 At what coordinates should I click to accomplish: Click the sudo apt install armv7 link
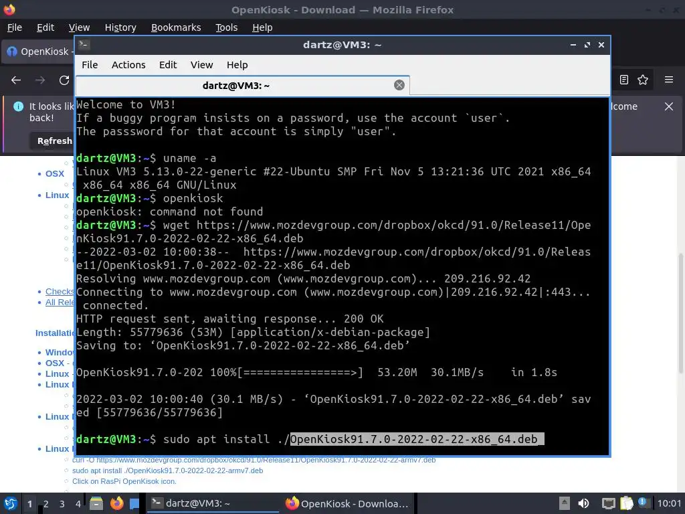coord(167,470)
